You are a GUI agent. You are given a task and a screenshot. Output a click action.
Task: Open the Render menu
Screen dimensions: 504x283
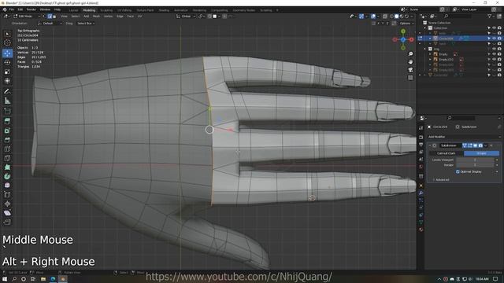[x=31, y=9]
